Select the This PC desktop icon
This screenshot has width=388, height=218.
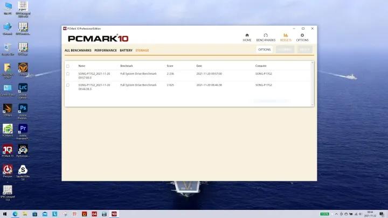(8, 8)
